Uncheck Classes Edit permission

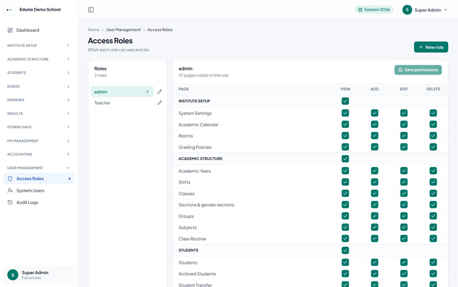point(404,193)
